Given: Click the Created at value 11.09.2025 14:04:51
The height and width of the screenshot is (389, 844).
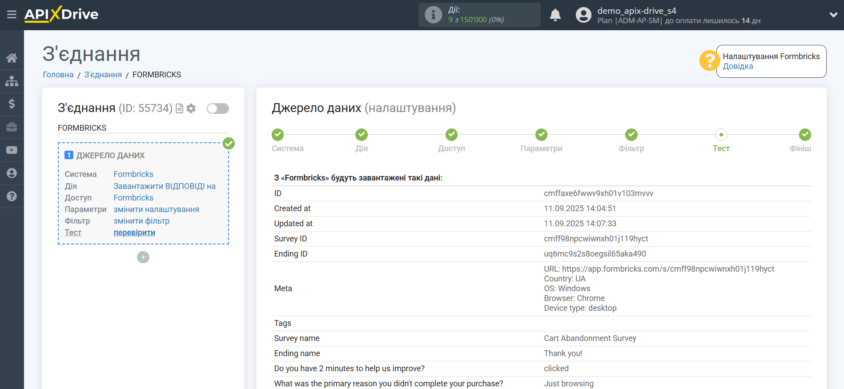Looking at the screenshot, I should 580,209.
